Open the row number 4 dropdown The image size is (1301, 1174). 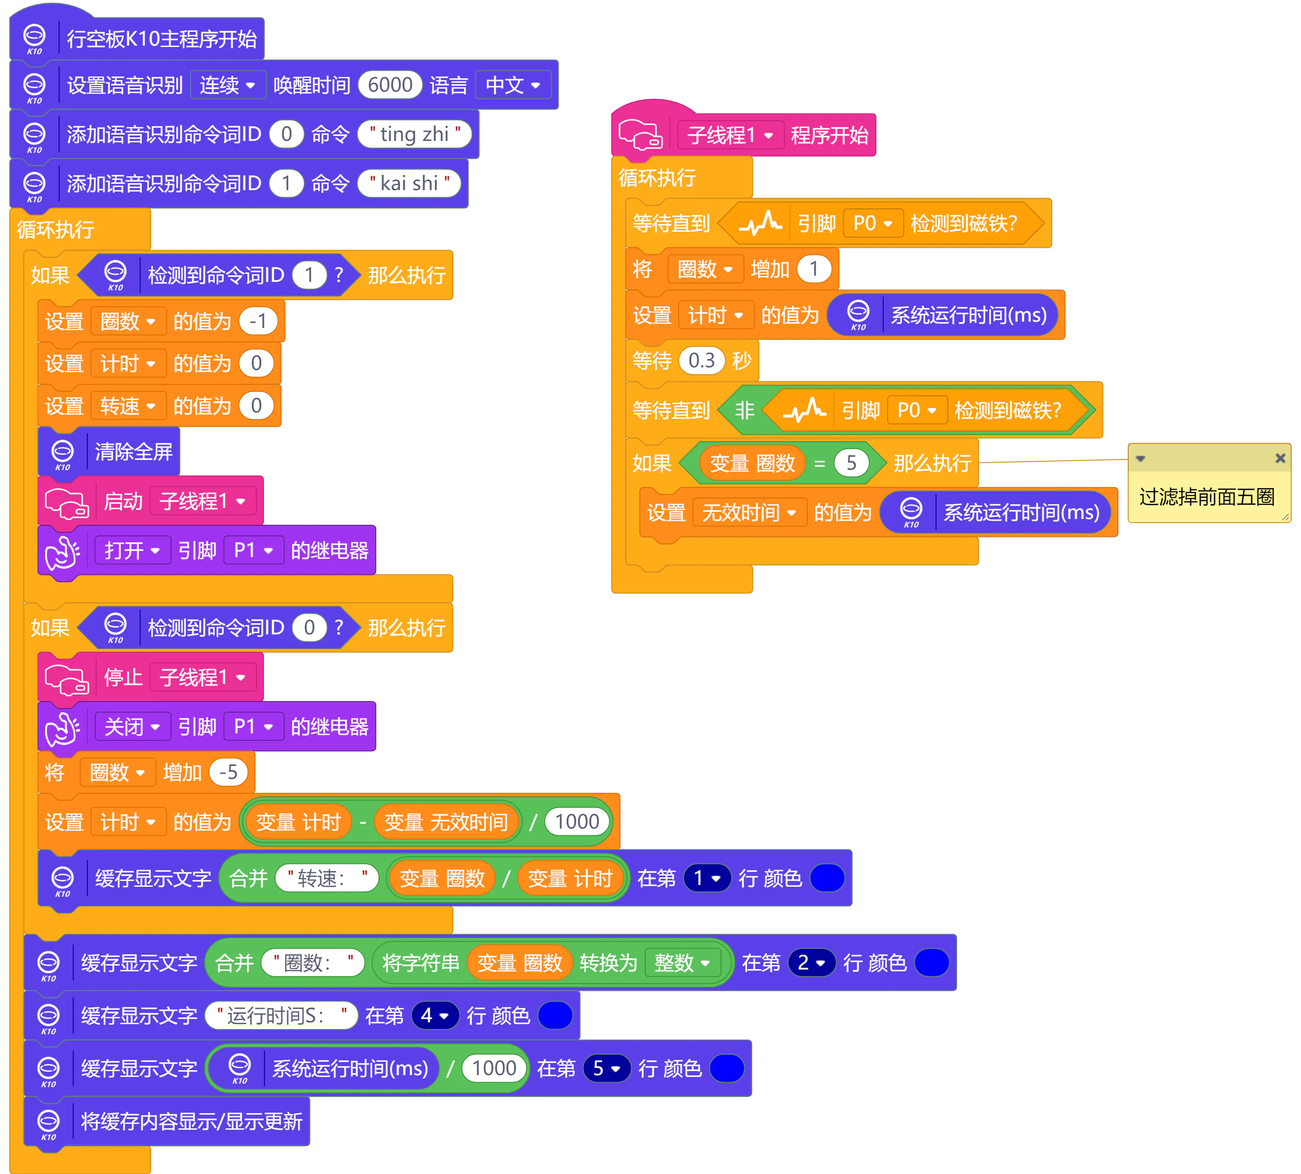pyautogui.click(x=435, y=1017)
